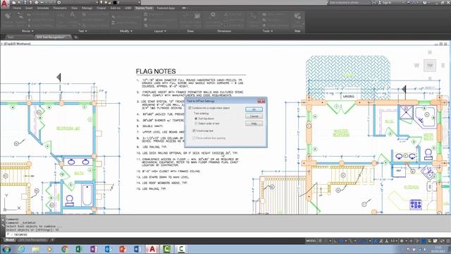Open PowerPoint from the taskbar

coord(123,249)
